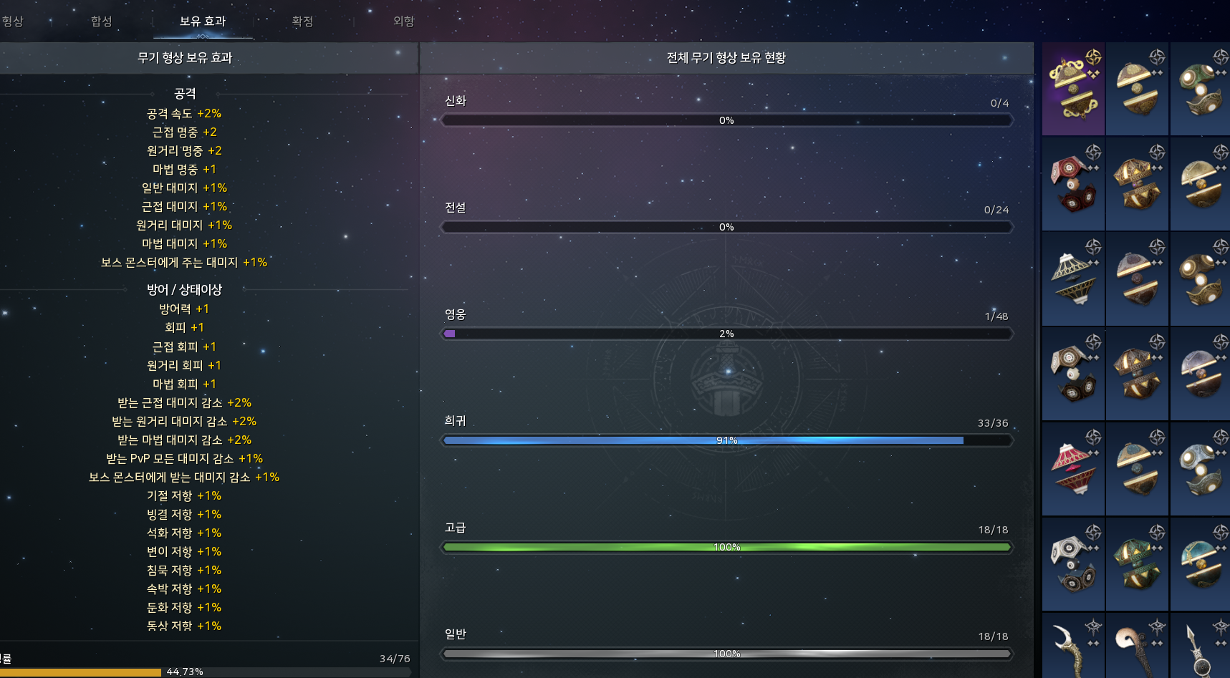
Task: Click the 1/48 count for 영웅
Action: pos(996,316)
